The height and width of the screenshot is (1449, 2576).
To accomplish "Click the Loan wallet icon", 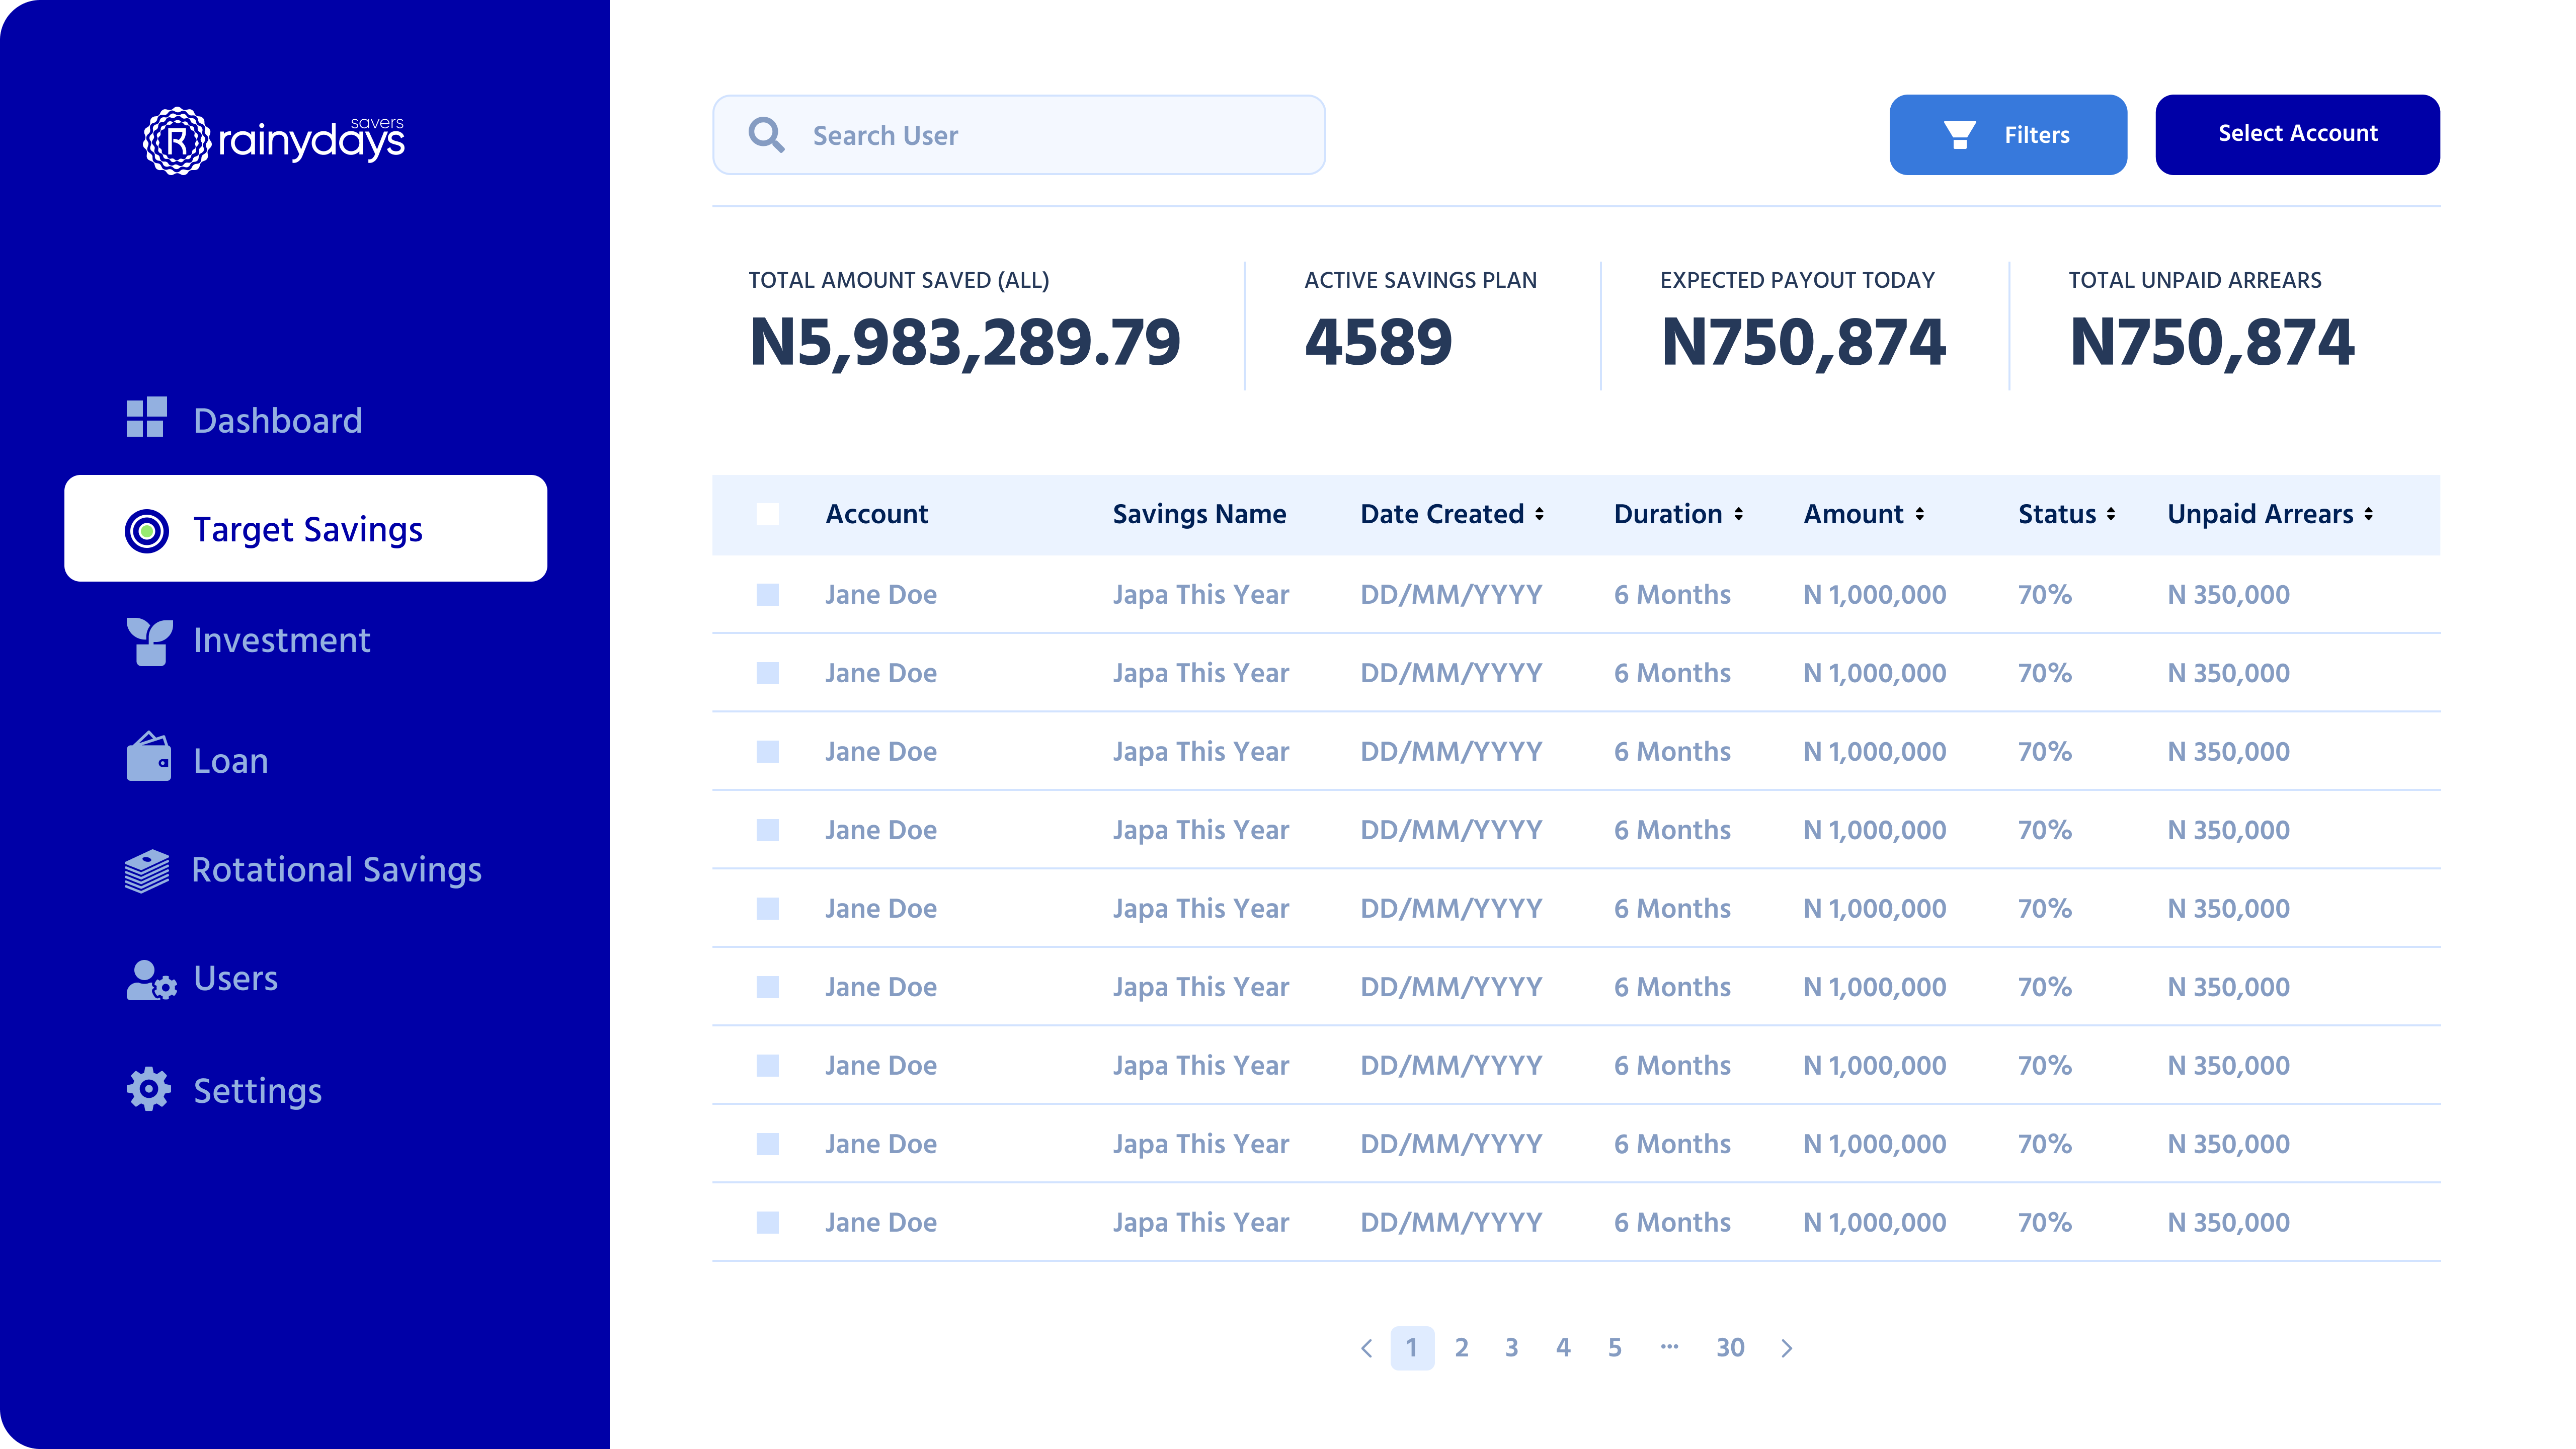I will pyautogui.click(x=149, y=757).
